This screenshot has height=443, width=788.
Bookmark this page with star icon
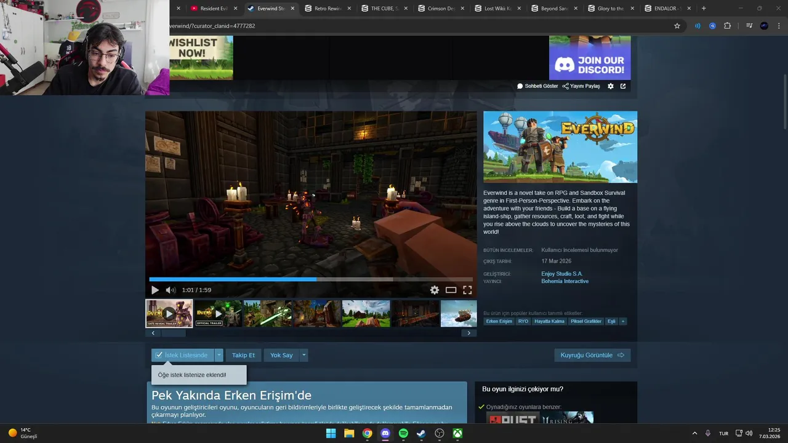677,26
